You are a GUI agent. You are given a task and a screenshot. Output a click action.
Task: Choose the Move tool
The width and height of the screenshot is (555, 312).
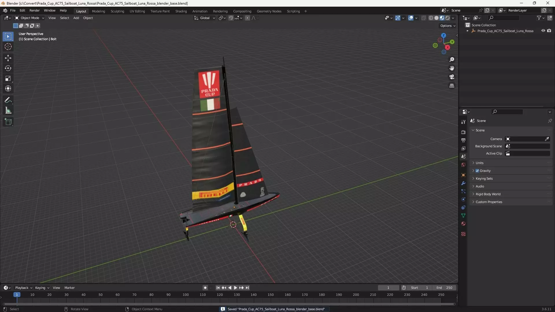8,58
